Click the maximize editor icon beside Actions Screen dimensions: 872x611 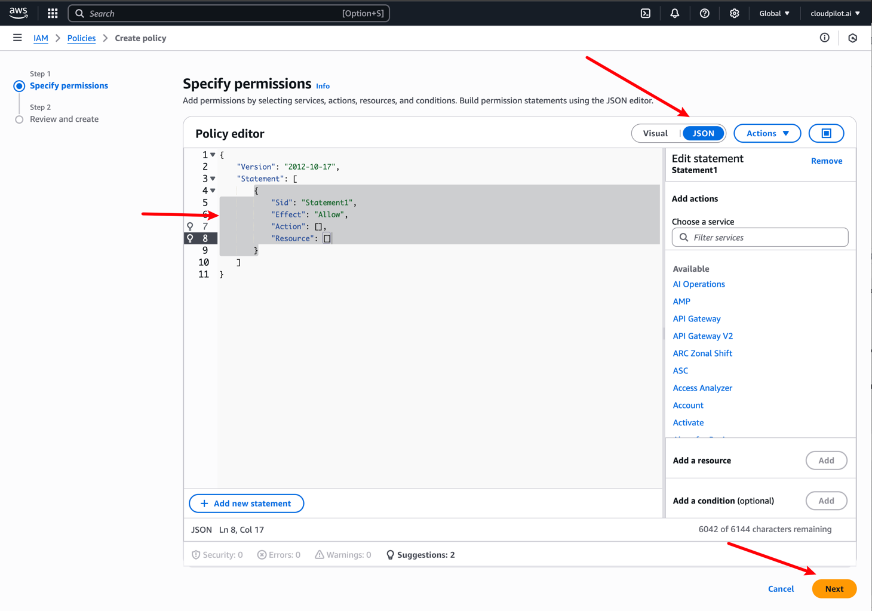(x=826, y=133)
